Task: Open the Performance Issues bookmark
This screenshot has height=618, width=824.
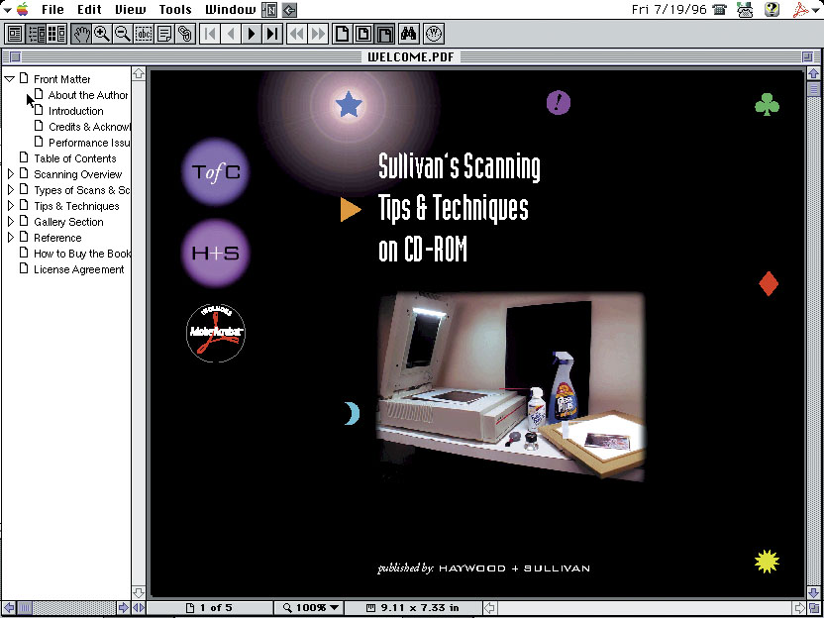Action: [x=89, y=143]
